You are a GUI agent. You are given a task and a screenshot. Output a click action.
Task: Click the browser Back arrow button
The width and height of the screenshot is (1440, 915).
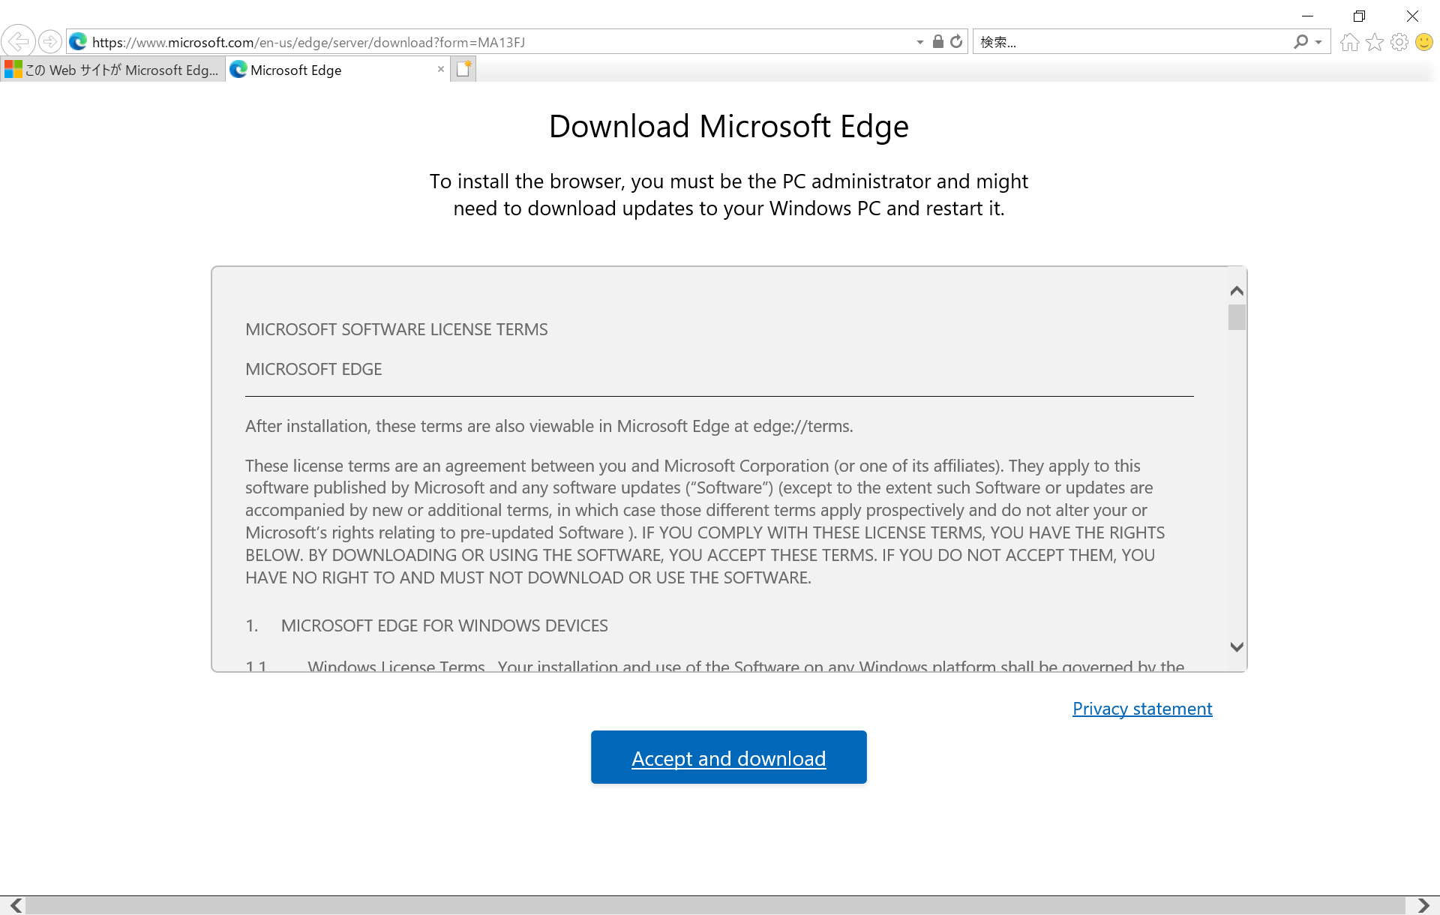pyautogui.click(x=18, y=41)
